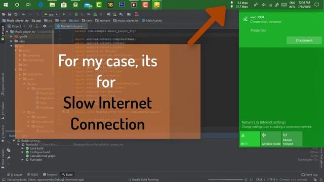
Task: Collapse the 'Build: running' node
Action: point(14,141)
